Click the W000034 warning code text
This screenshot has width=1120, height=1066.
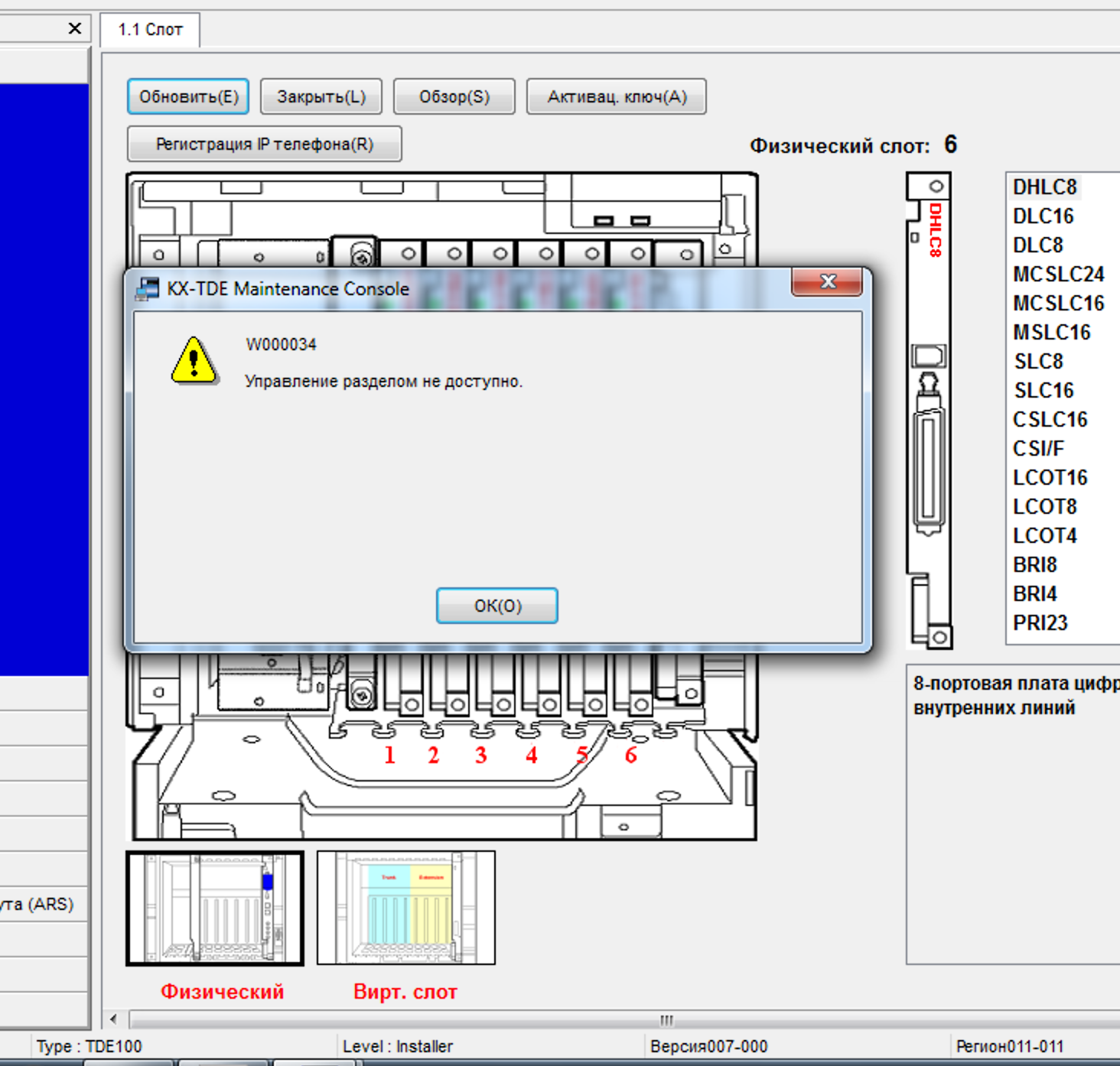281,345
